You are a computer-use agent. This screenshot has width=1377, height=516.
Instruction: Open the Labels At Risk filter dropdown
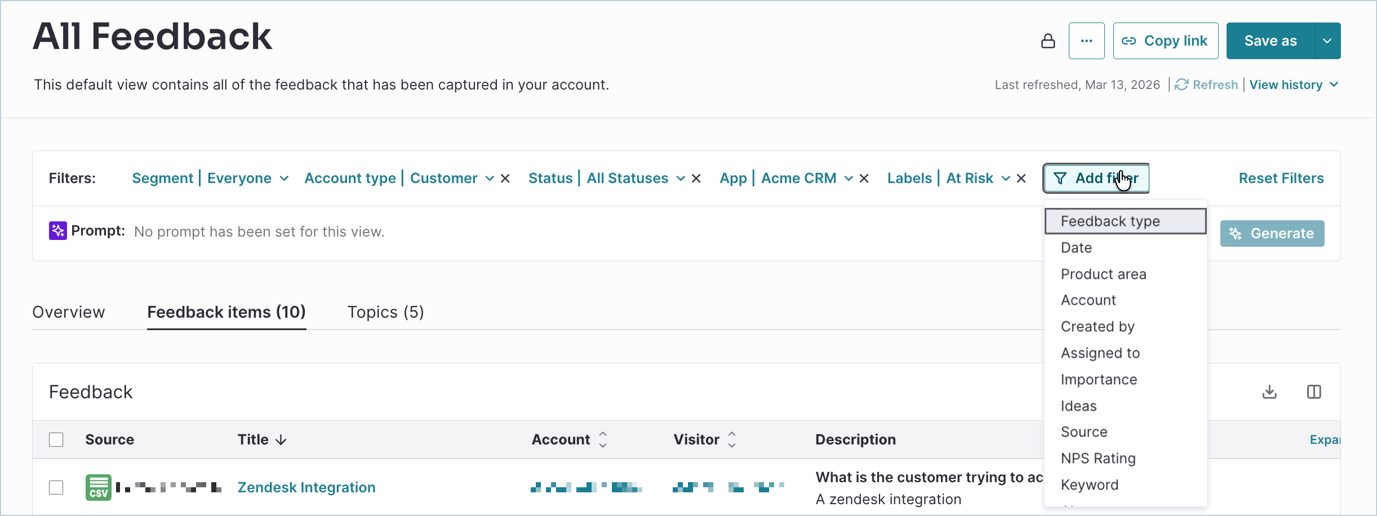948,179
